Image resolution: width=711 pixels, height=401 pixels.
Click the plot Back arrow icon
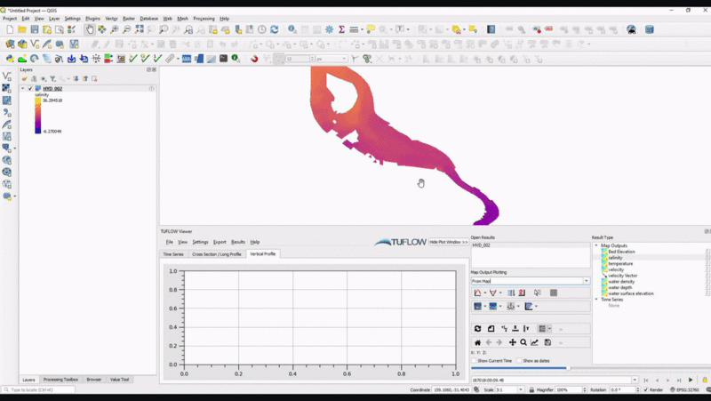[489, 342]
